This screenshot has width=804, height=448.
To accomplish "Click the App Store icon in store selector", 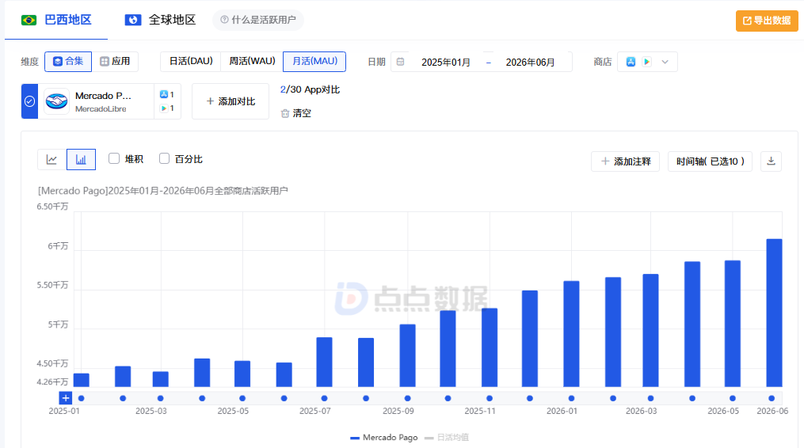I will coord(631,62).
